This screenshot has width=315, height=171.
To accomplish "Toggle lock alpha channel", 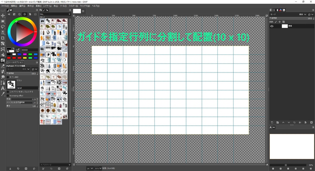I will pos(283,22).
